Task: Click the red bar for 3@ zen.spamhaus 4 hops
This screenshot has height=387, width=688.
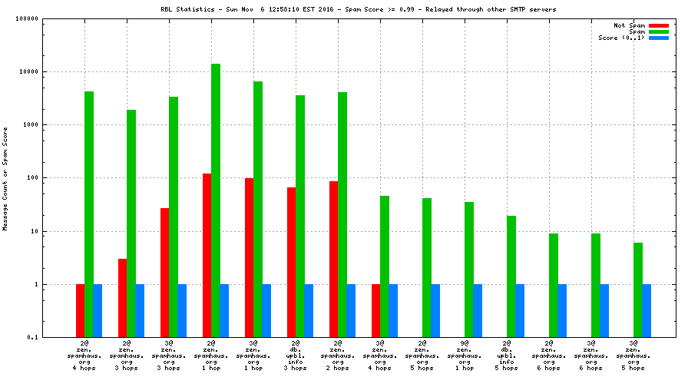Action: click(376, 310)
